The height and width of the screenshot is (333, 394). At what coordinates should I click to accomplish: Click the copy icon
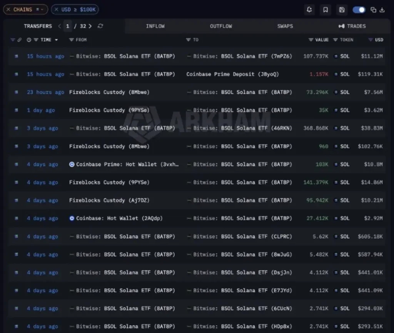pyautogui.click(x=373, y=10)
